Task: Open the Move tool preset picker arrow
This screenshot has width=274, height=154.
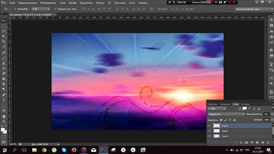Action: tap(10, 9)
